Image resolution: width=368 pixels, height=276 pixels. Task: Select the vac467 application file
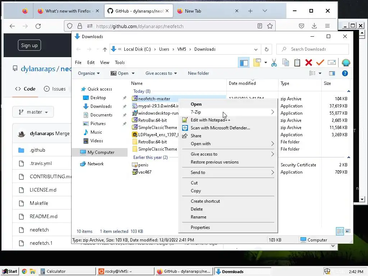[x=142, y=172]
